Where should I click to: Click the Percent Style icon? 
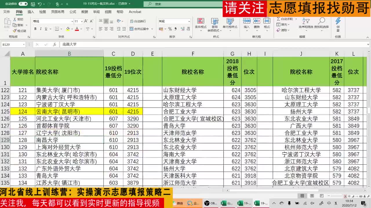click(x=170, y=29)
